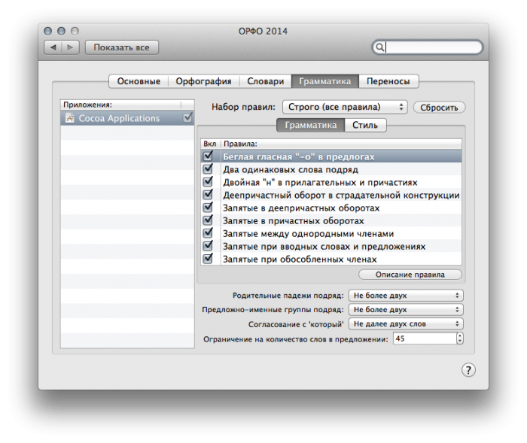The image size is (527, 443).
Task: Open the Набор правил dropdown
Action: 345,107
